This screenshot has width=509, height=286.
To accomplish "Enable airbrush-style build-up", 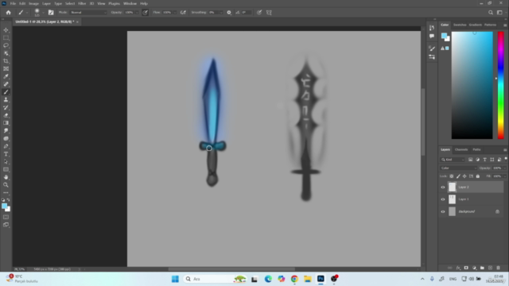I will pyautogui.click(x=183, y=13).
